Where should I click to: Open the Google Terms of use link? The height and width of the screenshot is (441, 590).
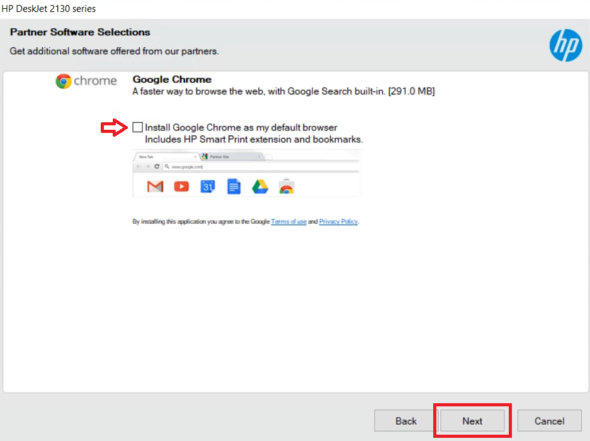pyautogui.click(x=288, y=221)
